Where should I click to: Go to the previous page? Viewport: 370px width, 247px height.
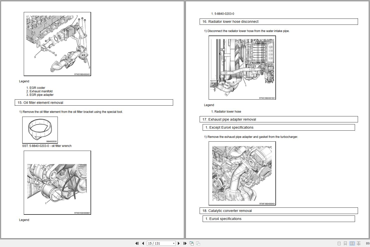(143, 243)
